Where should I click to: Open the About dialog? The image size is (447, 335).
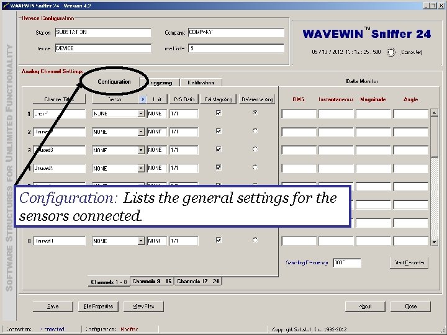click(x=365, y=306)
